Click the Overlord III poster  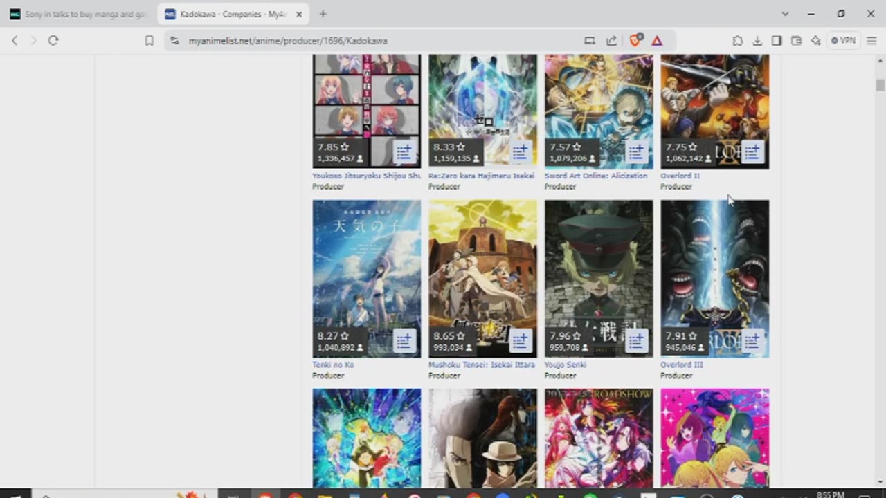pos(714,279)
